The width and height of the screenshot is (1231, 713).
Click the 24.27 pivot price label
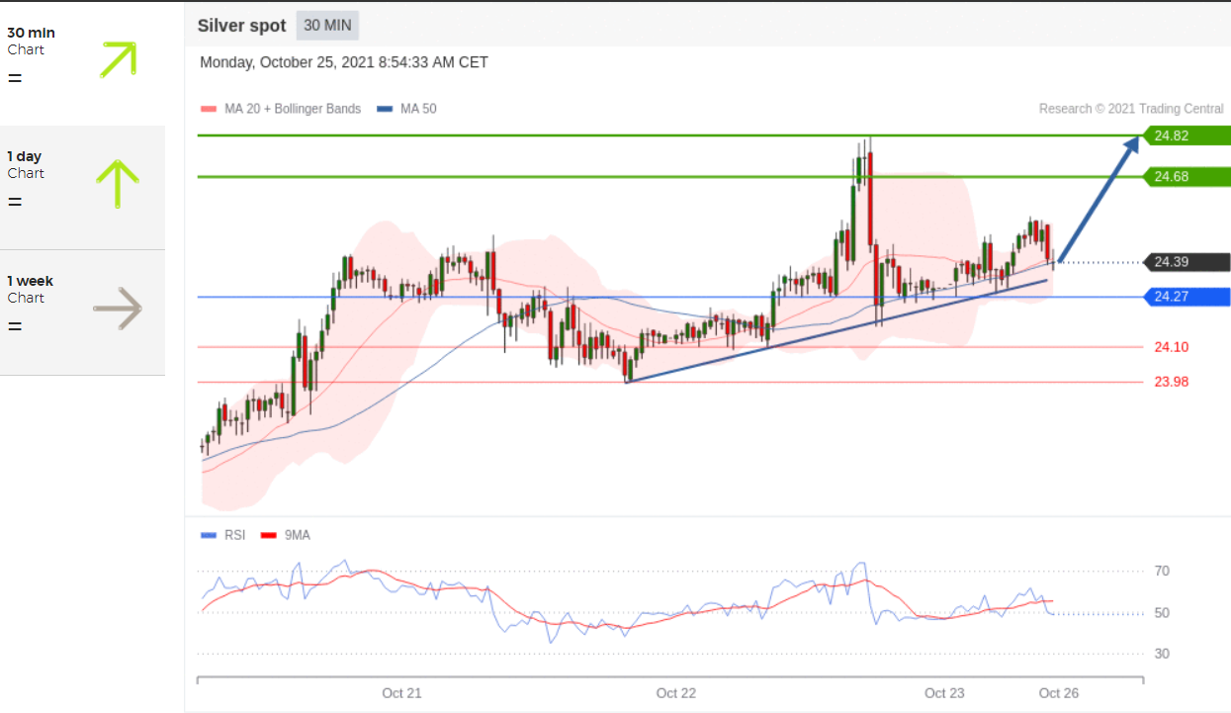click(1186, 297)
